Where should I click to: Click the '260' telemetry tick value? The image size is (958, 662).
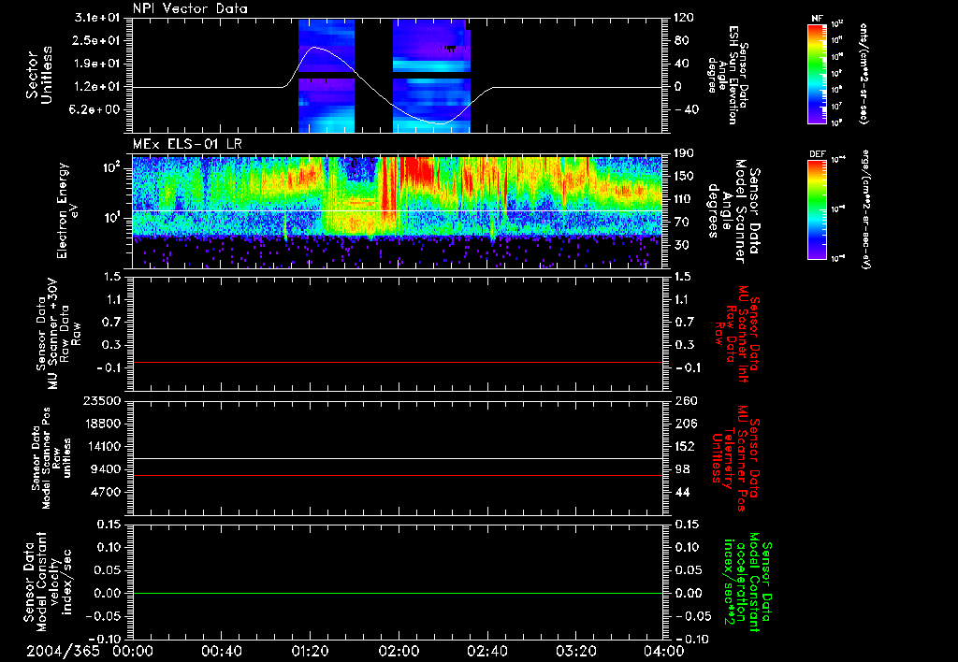[684, 401]
